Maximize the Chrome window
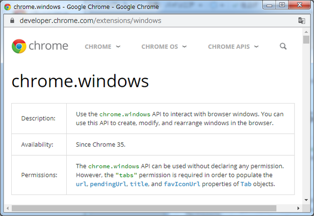Image resolution: width=314 pixels, height=216 pixels. click(282, 5)
